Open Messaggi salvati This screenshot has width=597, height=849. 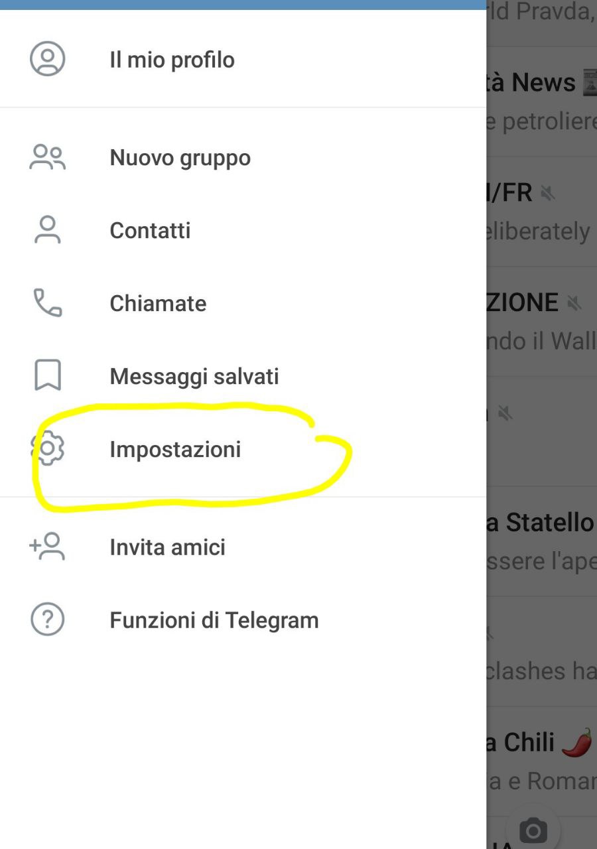point(194,376)
